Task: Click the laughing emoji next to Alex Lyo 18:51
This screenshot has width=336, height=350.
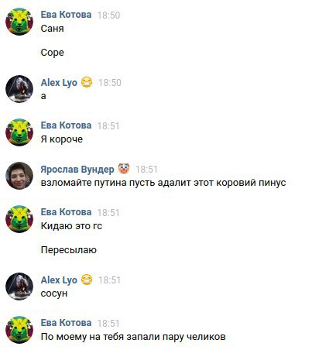Action: coord(87,280)
